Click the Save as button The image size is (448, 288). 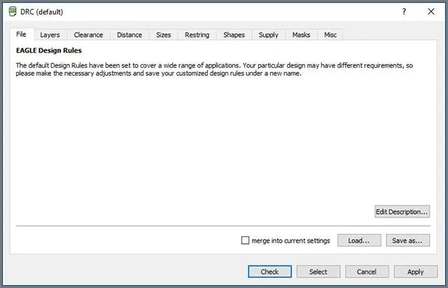(407, 240)
